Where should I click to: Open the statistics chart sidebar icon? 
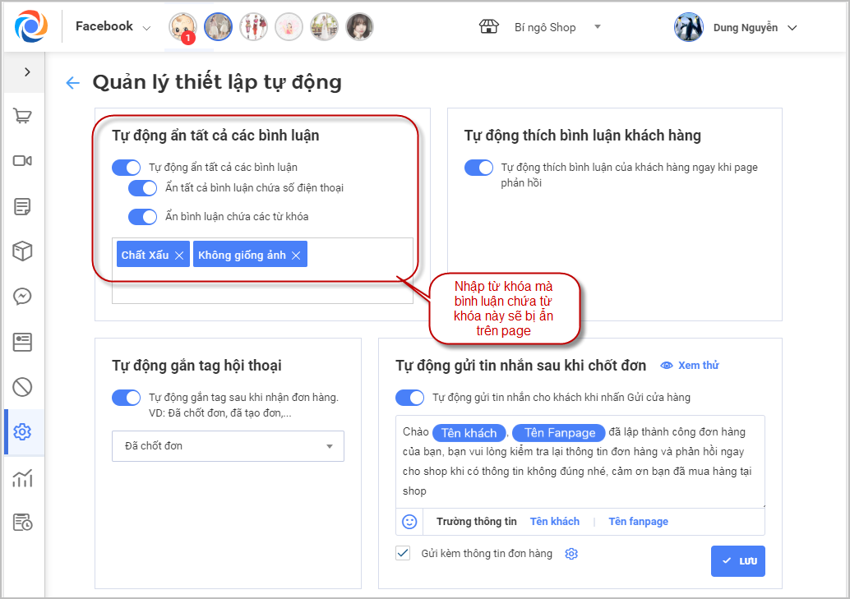pos(22,477)
